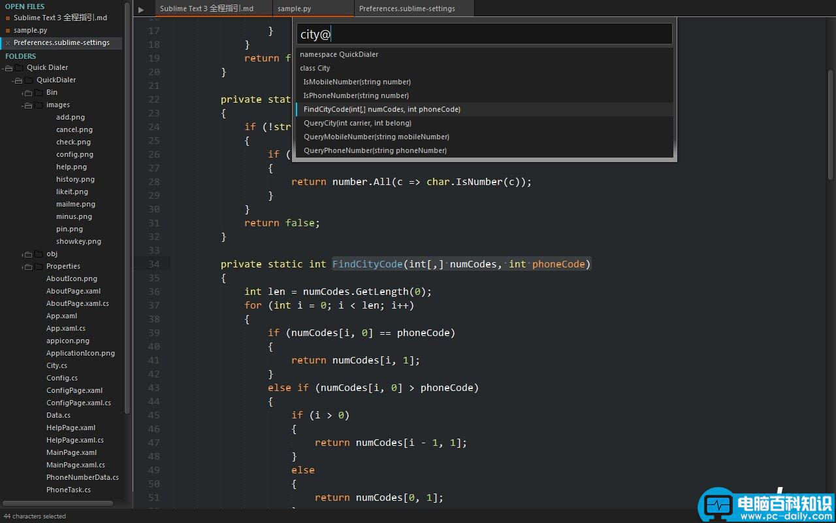Collapse the QuickDialer subfolder

pos(18,80)
